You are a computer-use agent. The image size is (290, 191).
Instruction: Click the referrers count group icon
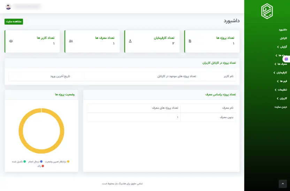coord(71,41)
